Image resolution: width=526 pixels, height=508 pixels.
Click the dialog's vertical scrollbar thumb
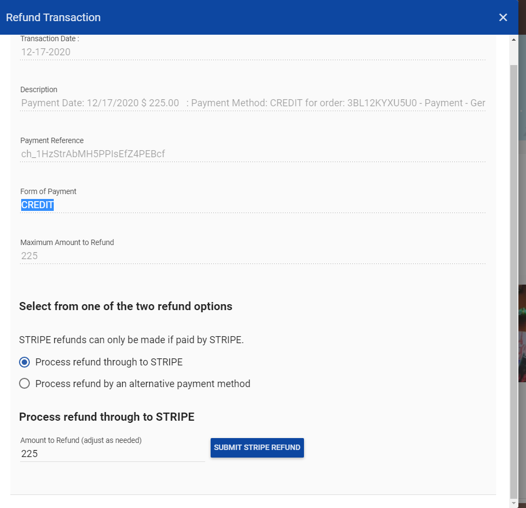point(514,271)
